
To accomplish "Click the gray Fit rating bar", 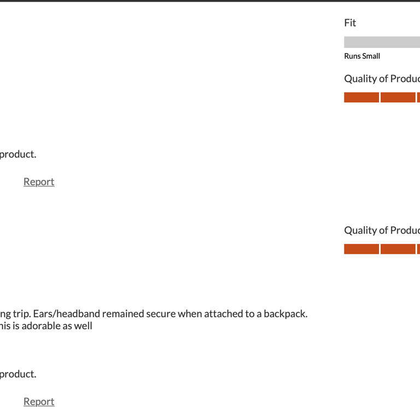I will pos(382,42).
